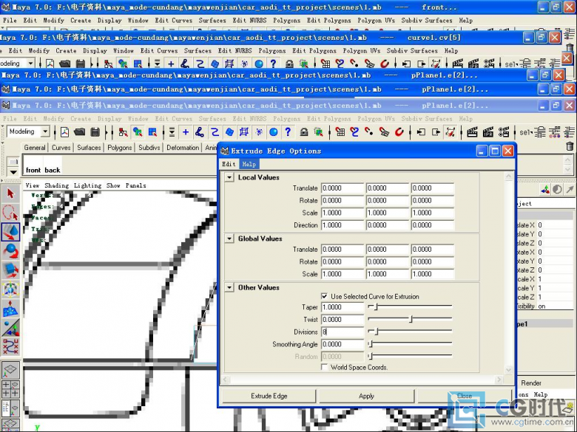Select the Universal Manipulator tool
The image size is (577, 432).
[10, 289]
